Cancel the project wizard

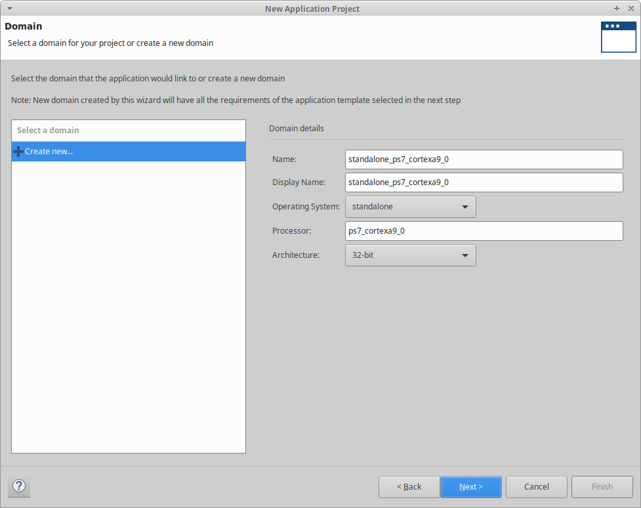click(x=536, y=487)
